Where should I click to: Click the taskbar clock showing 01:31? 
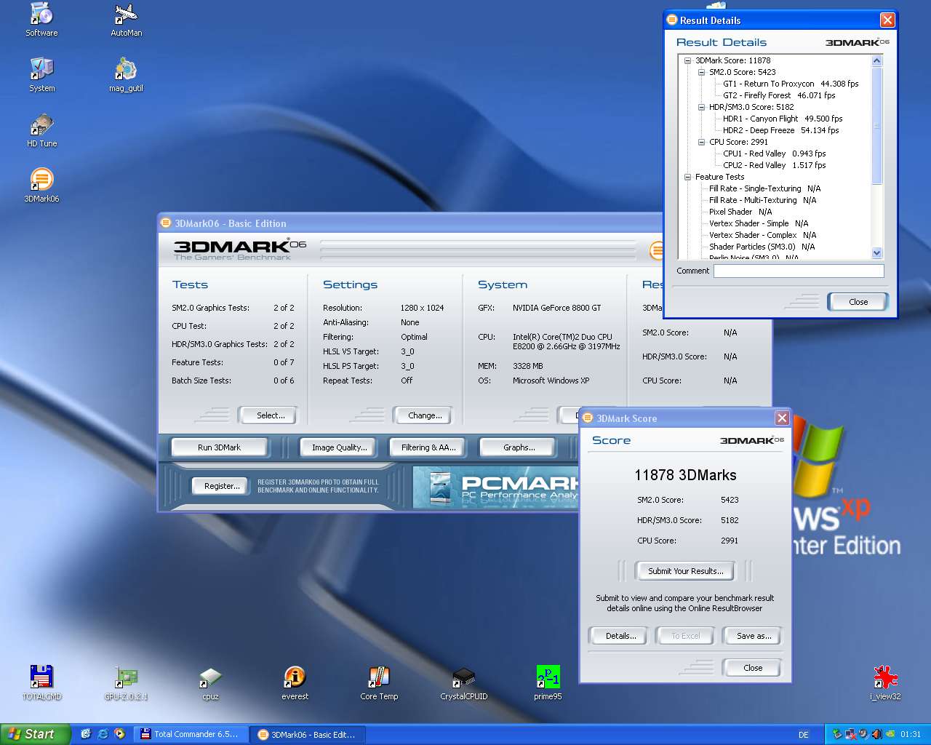coord(910,735)
